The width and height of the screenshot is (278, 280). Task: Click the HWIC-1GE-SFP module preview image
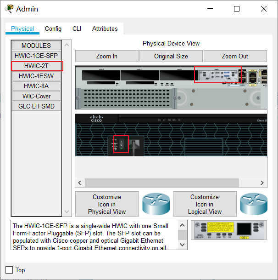(x=229, y=230)
